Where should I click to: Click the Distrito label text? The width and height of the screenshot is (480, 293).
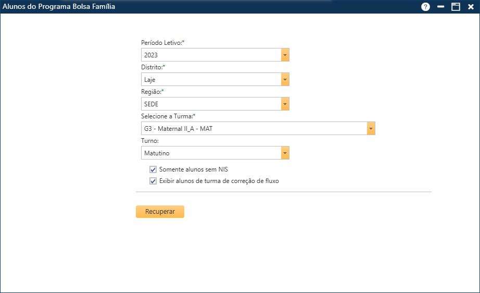click(153, 67)
